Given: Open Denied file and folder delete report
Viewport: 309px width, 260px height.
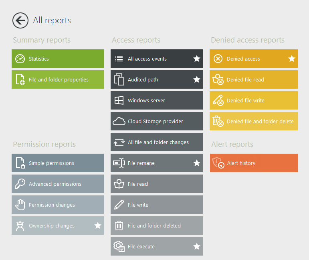Looking at the screenshot, I should (260, 121).
